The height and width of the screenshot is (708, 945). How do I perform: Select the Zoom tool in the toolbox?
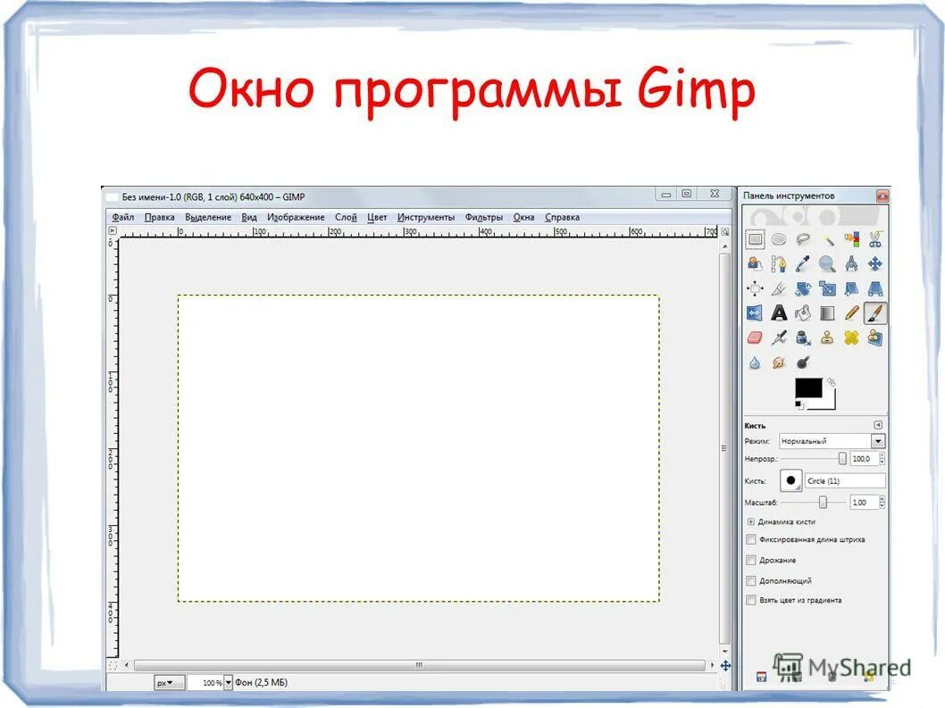tap(827, 263)
